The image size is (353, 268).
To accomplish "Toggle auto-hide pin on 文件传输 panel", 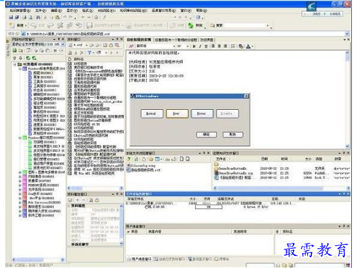I will click(344, 194).
